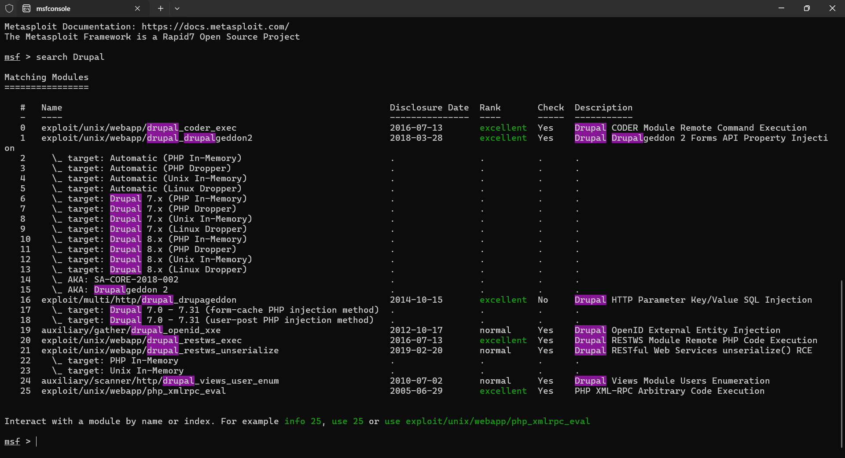This screenshot has width=845, height=458.
Task: Close the msfconsole tab
Action: point(137,8)
